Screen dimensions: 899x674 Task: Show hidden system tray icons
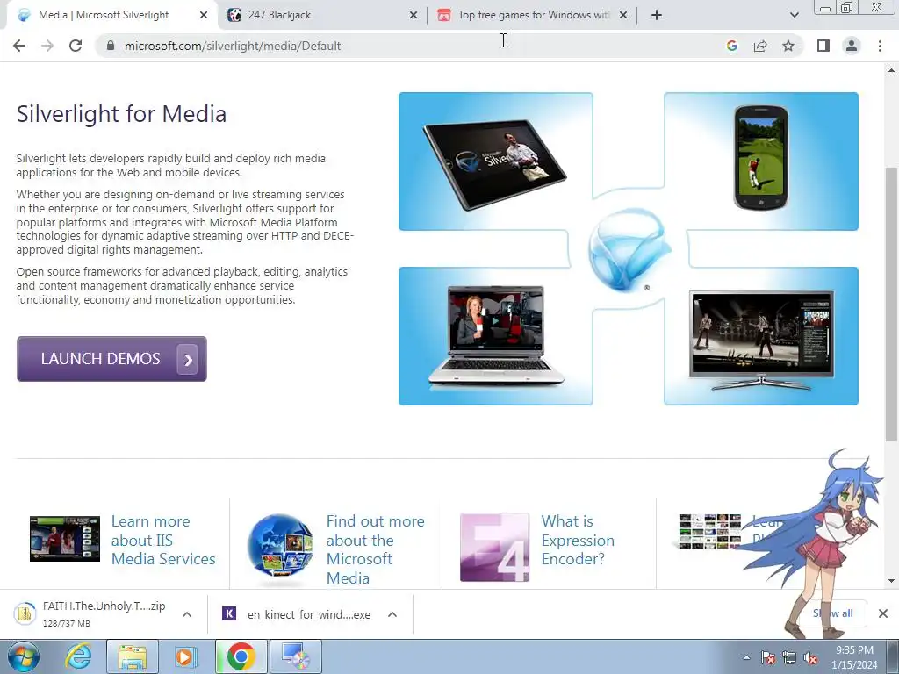(x=746, y=657)
